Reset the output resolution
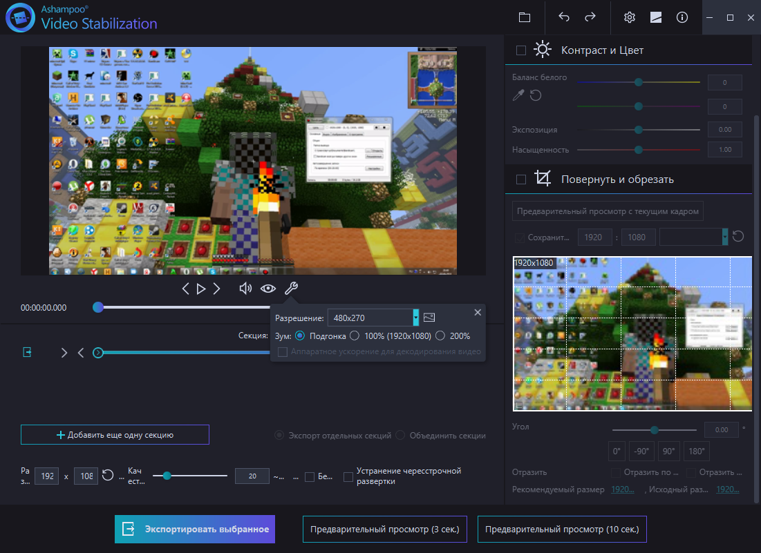The width and height of the screenshot is (761, 553). (x=108, y=476)
